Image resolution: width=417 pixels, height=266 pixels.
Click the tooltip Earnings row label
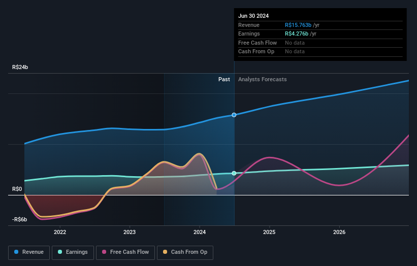pyautogui.click(x=249, y=34)
